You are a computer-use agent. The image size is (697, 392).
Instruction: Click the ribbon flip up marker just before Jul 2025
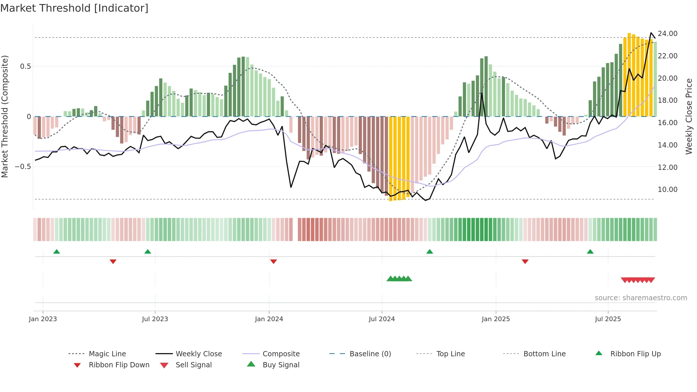[590, 251]
